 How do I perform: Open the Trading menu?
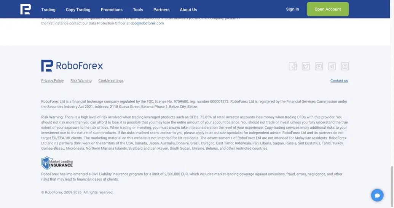click(48, 10)
